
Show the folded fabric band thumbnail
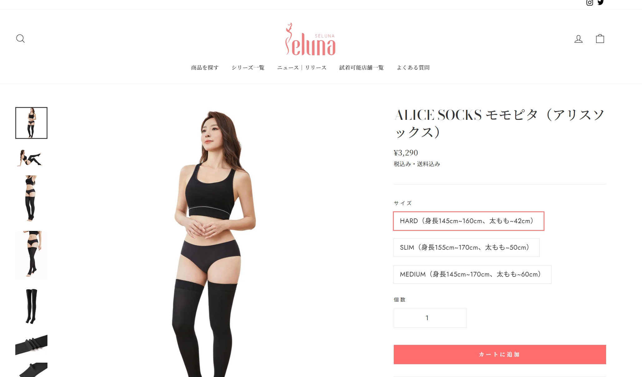point(31,345)
